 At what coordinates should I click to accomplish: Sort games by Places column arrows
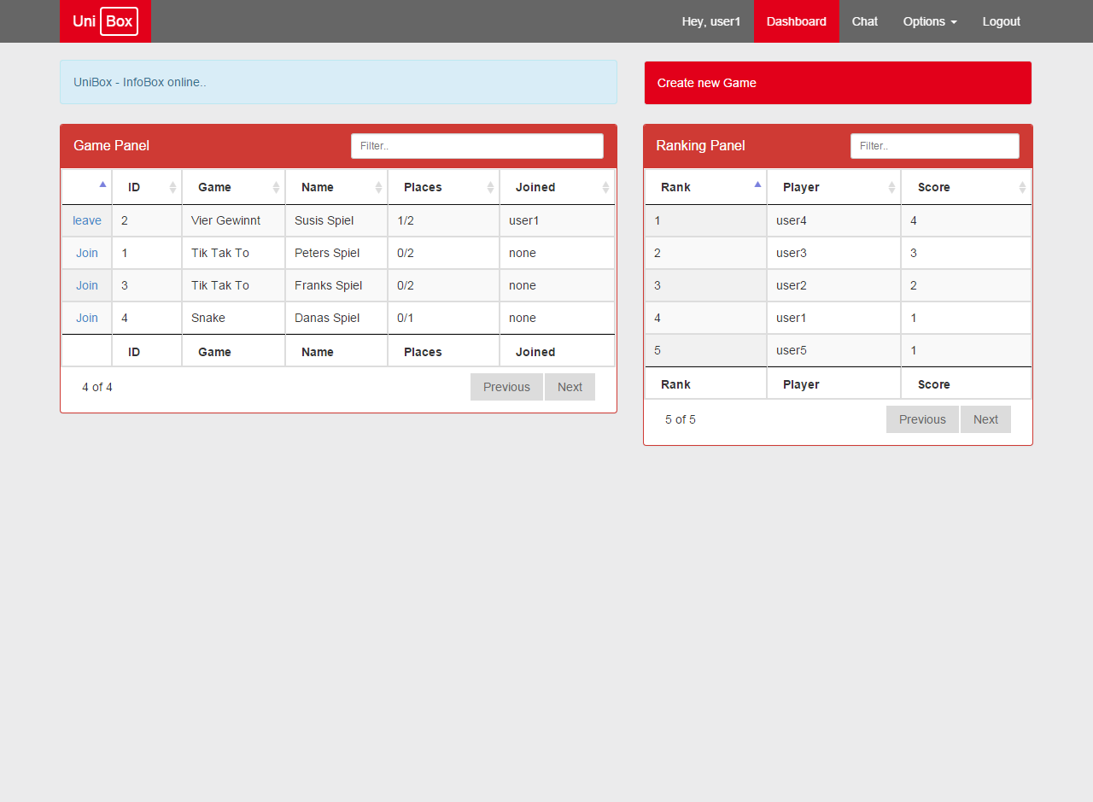pyautogui.click(x=490, y=187)
